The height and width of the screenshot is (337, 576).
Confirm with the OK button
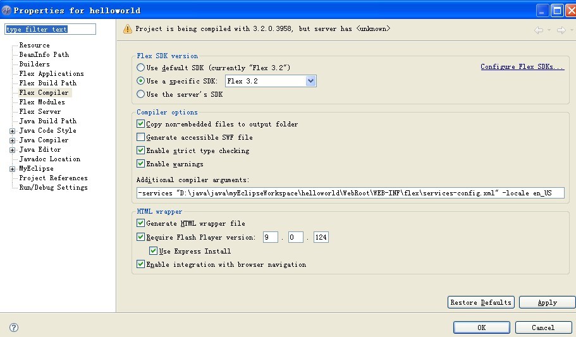point(482,328)
